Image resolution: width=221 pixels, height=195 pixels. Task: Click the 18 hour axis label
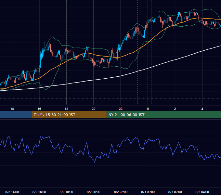66,109
